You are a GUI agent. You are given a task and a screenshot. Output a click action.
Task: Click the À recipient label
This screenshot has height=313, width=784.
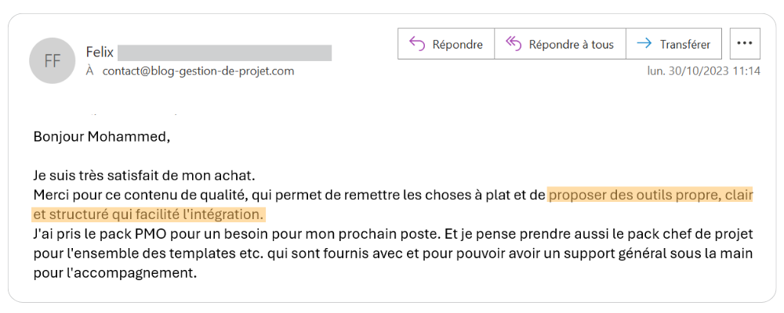tap(90, 71)
